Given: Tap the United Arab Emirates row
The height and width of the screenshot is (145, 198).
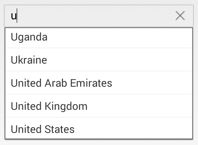Looking at the screenshot, I should [x=99, y=83].
